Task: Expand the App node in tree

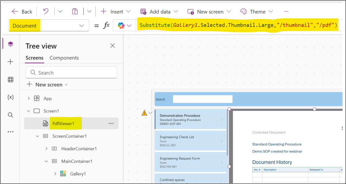Action: click(x=29, y=98)
